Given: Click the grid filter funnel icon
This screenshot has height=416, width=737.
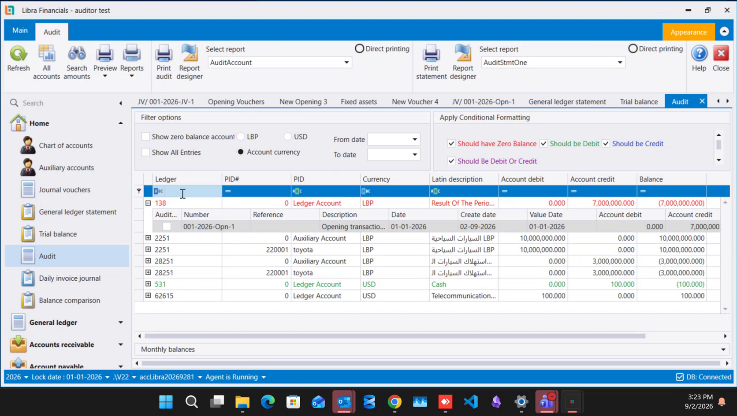Looking at the screenshot, I should [x=139, y=191].
